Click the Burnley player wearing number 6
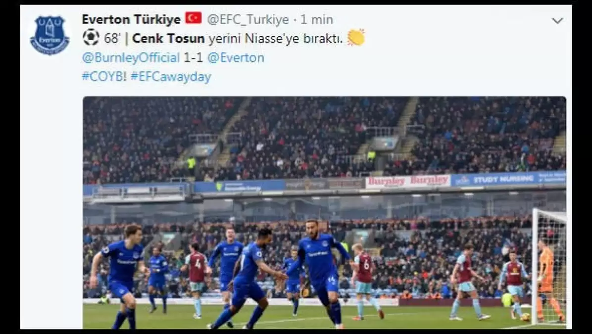The image size is (592, 334). tap(364, 281)
